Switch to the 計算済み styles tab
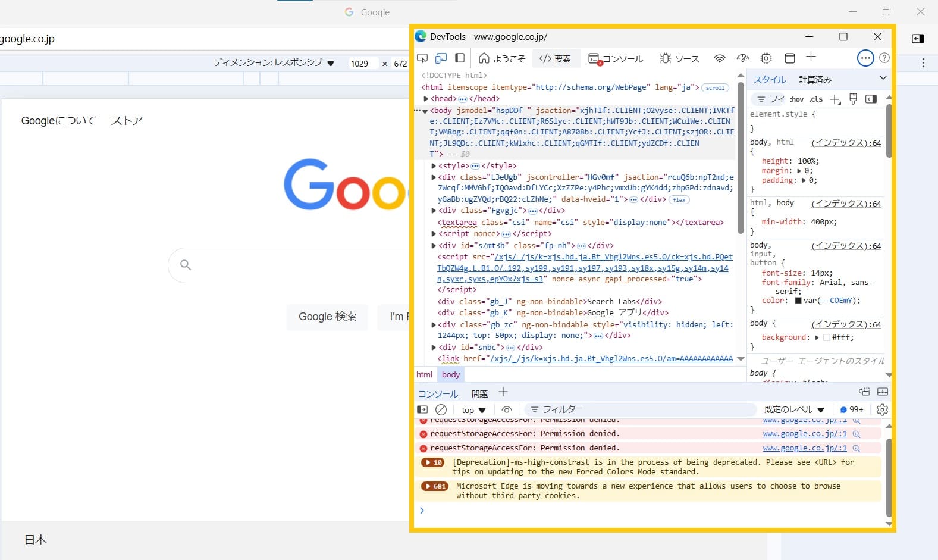938x560 pixels. pyautogui.click(x=815, y=80)
